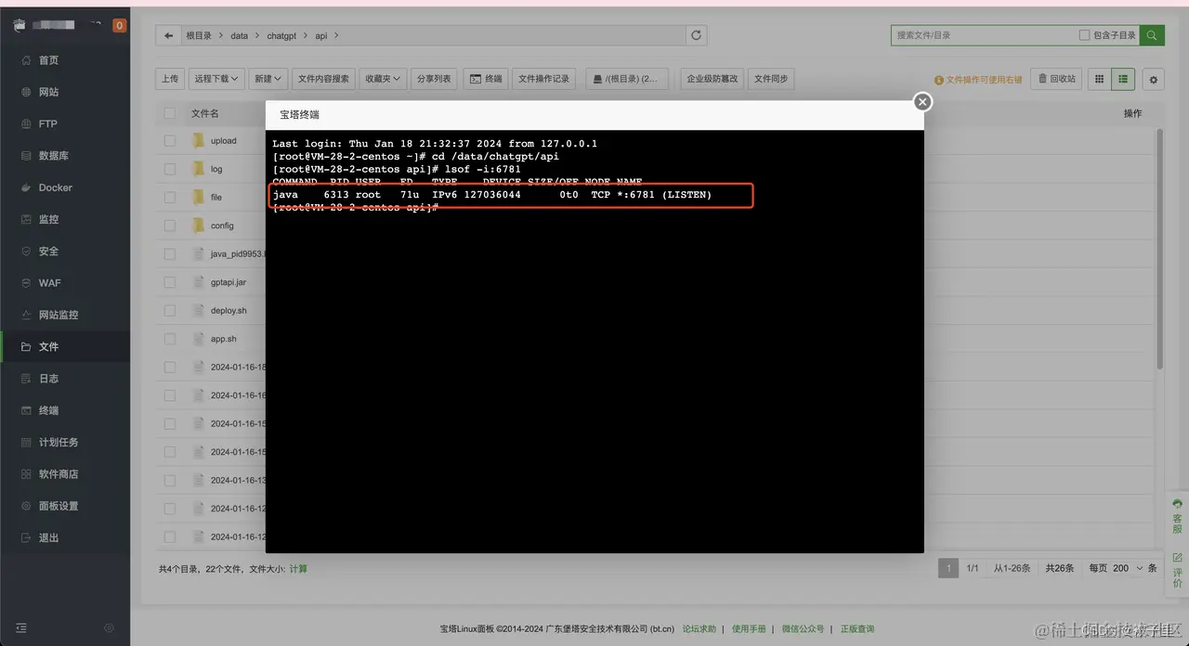
Task: Click 根目录 in breadcrumb path
Action: 199,35
